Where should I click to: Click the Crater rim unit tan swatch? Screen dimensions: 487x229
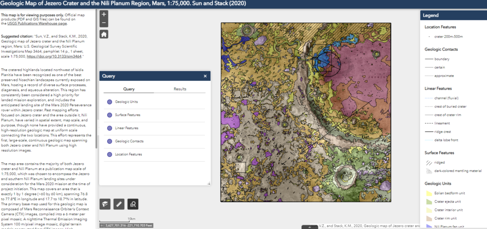429,218
